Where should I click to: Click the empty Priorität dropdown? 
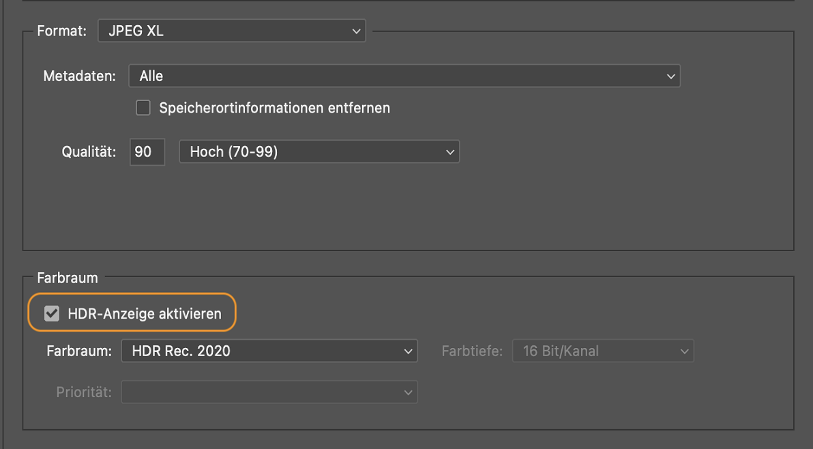[269, 392]
